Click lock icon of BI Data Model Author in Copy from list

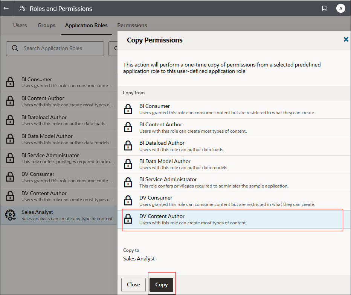pyautogui.click(x=128, y=164)
